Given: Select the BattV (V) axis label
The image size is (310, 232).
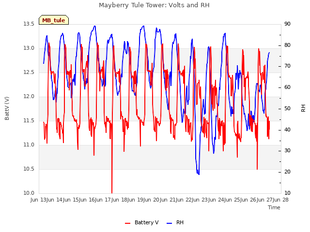Looking at the screenshot, I should (7, 108).
